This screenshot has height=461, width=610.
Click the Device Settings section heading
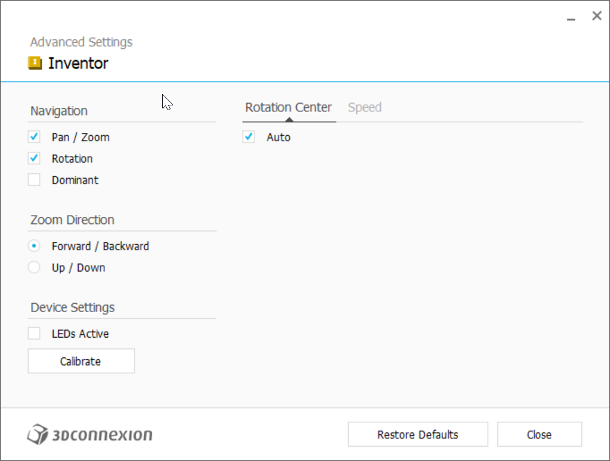tap(73, 307)
